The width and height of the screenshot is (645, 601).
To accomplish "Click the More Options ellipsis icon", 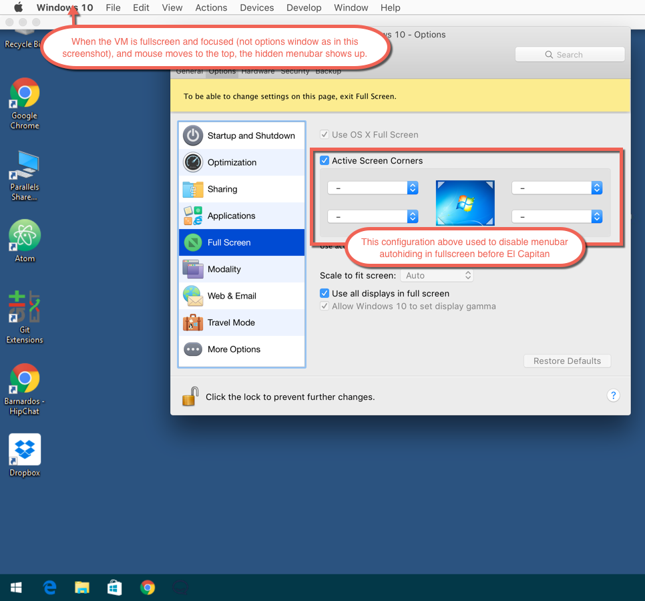I will pyautogui.click(x=193, y=350).
